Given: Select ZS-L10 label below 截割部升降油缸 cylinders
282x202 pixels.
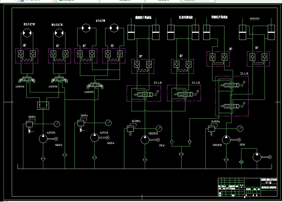Looking at the screenshot, I should point(158,83).
